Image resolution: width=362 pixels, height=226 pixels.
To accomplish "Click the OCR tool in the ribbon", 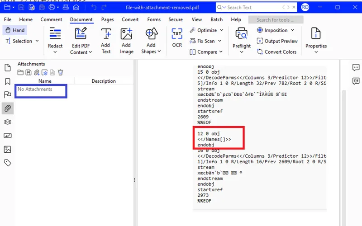I will point(177,38).
